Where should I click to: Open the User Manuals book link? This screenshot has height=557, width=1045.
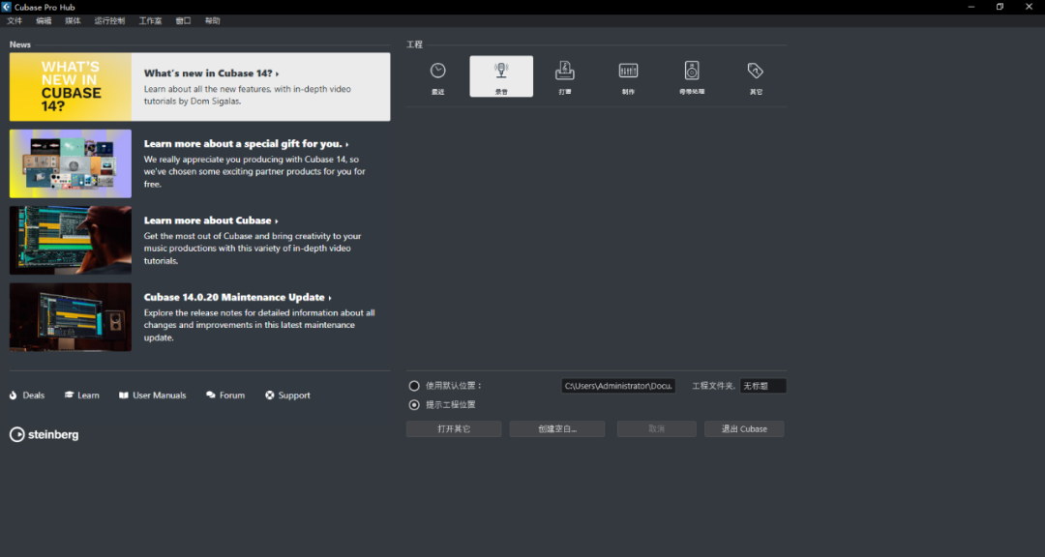(x=152, y=396)
